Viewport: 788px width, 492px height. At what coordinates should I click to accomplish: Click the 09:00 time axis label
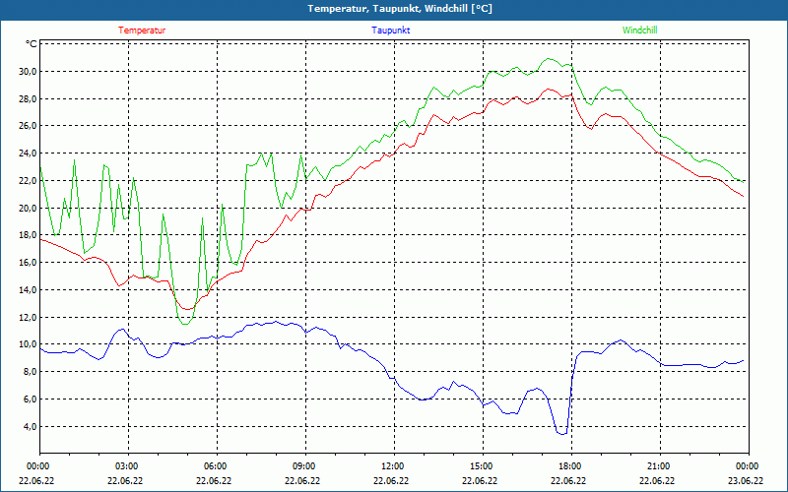(x=302, y=465)
